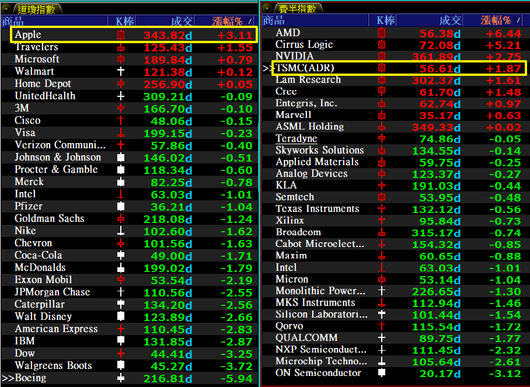This screenshot has width=530, height=387.
Task: Click the Walmart candlestick icon
Action: [121, 72]
